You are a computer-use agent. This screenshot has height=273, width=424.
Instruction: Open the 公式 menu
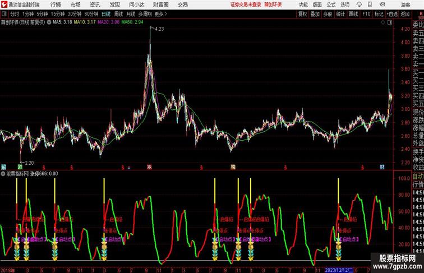pyautogui.click(x=331, y=4)
